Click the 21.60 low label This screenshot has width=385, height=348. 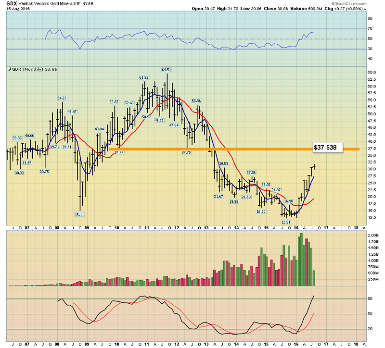[246, 197]
